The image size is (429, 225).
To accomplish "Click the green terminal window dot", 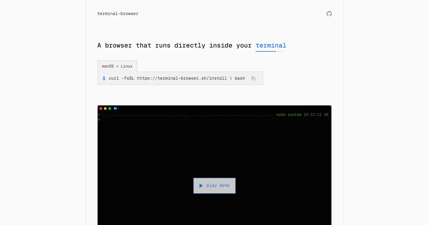I will (x=110, y=108).
